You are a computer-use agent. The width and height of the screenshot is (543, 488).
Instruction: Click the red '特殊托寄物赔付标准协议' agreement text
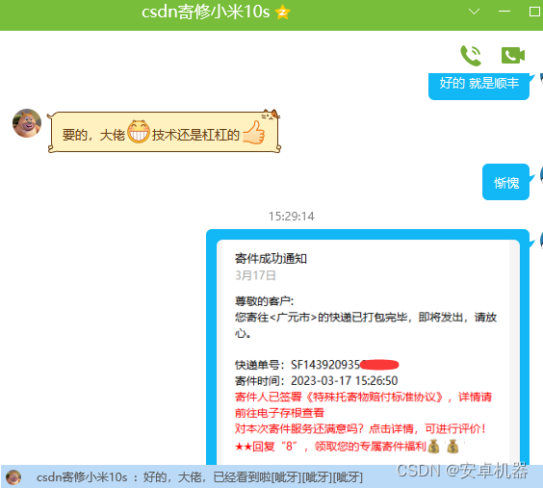pos(374,397)
